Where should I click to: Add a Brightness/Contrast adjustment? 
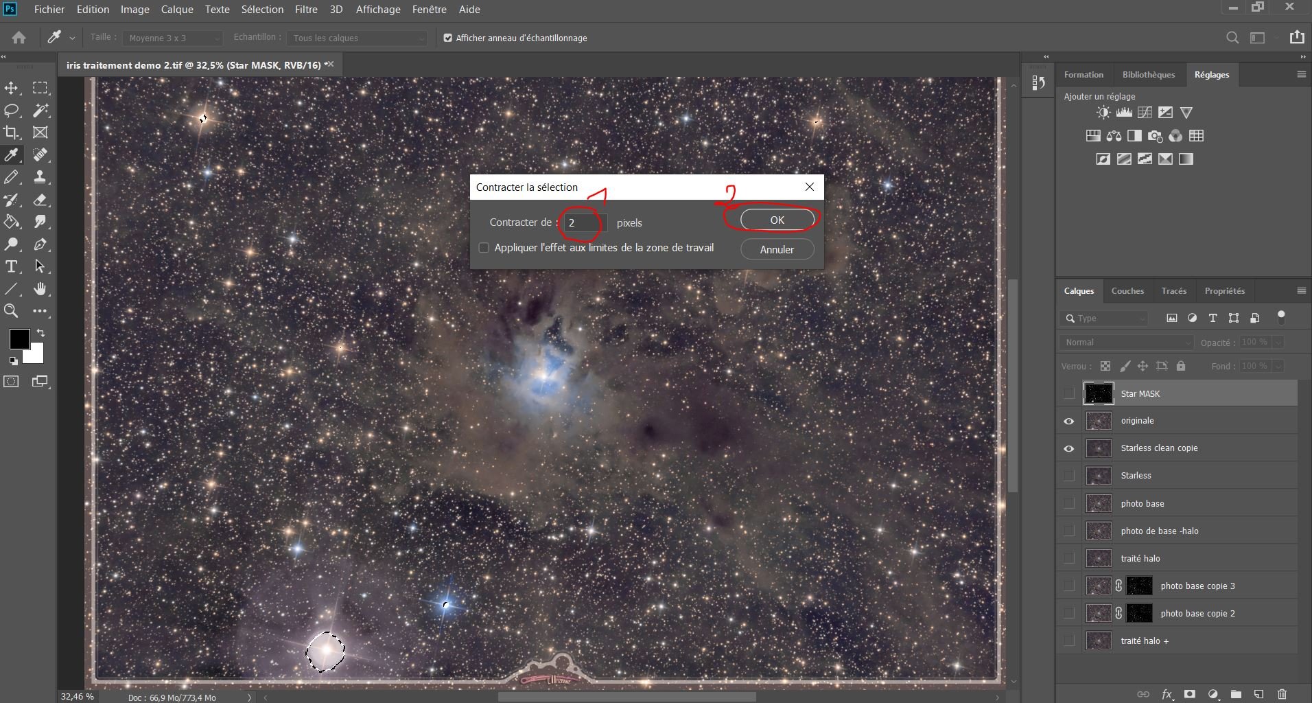tap(1103, 113)
